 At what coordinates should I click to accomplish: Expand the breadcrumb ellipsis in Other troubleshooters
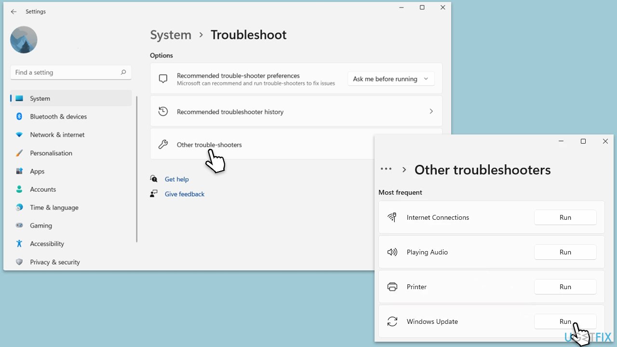pyautogui.click(x=386, y=169)
